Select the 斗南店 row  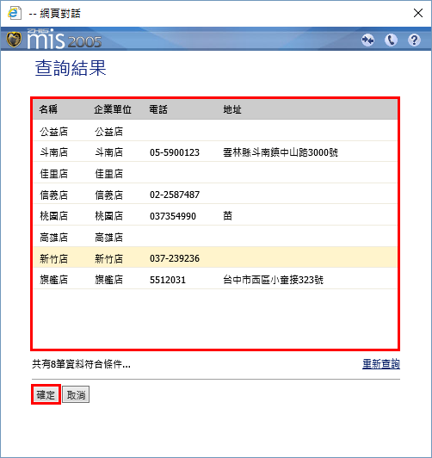(x=215, y=152)
